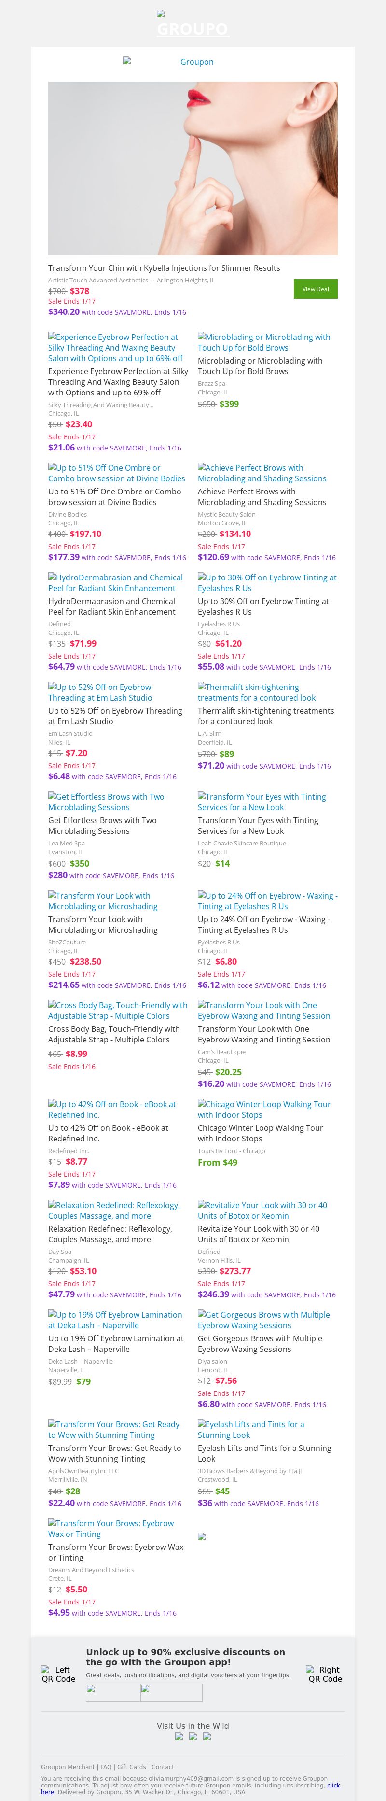Go to Gift Cards in the footer

pyautogui.click(x=131, y=1767)
